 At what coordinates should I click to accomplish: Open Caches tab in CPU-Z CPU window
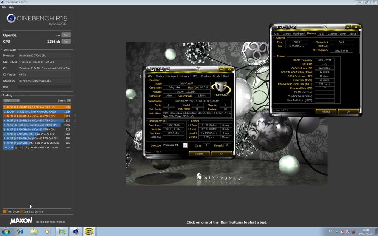(x=160, y=76)
